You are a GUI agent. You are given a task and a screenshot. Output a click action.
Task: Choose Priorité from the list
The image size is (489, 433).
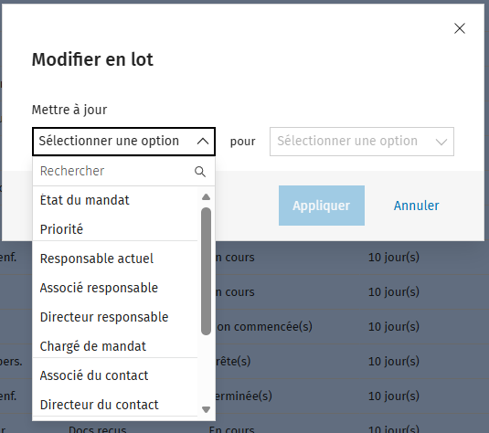[x=115, y=229]
